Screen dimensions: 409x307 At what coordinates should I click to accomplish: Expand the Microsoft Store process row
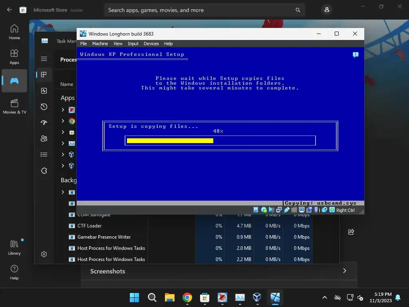pyautogui.click(x=63, y=132)
